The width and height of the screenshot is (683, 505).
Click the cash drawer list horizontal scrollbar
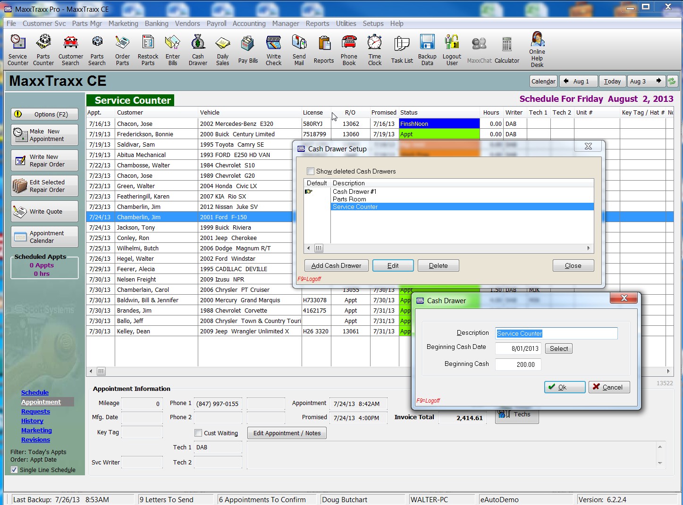pos(448,248)
